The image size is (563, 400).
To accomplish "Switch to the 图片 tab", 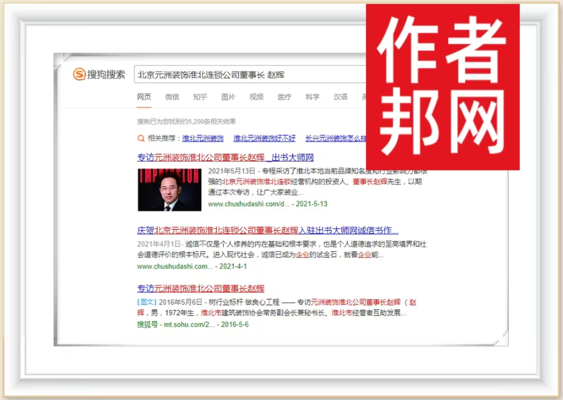I will [x=228, y=97].
